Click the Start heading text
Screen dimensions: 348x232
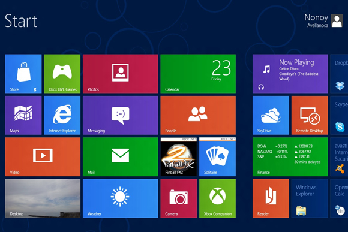21,21
